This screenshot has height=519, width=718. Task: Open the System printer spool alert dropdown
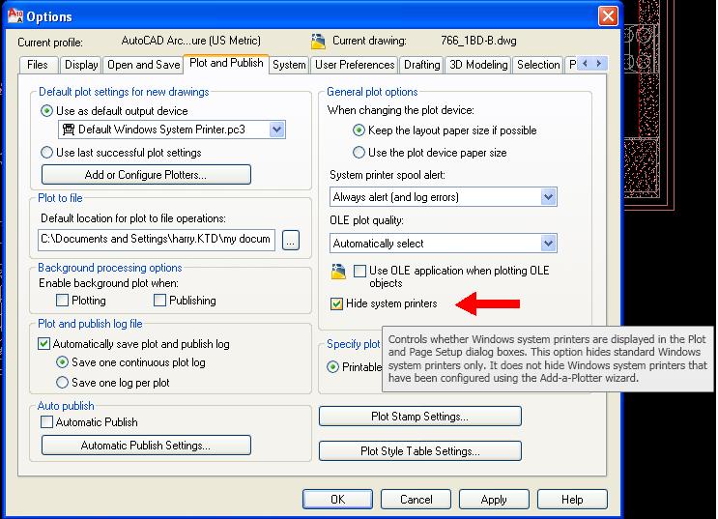[x=548, y=197]
